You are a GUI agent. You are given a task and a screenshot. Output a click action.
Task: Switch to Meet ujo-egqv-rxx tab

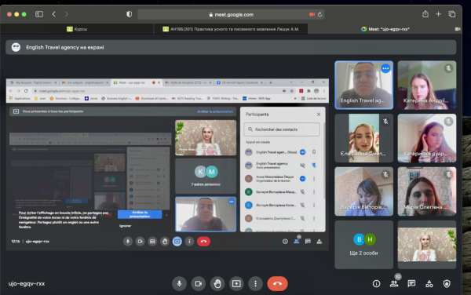pyautogui.click(x=385, y=29)
